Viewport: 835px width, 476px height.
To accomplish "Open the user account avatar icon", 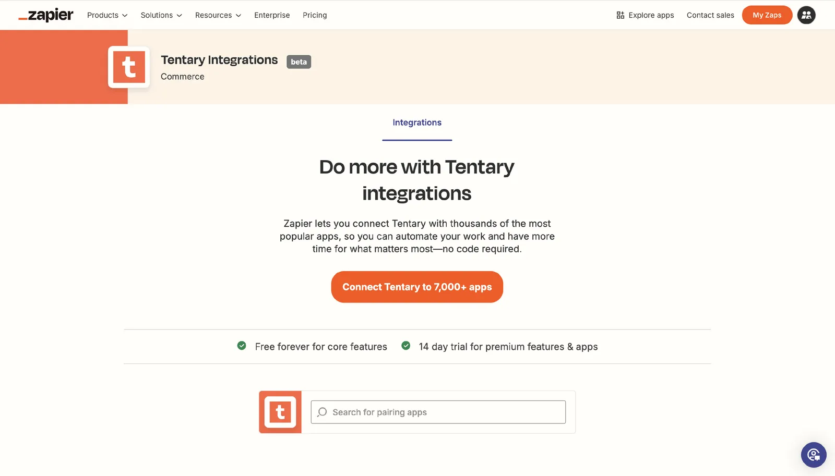I will click(806, 15).
